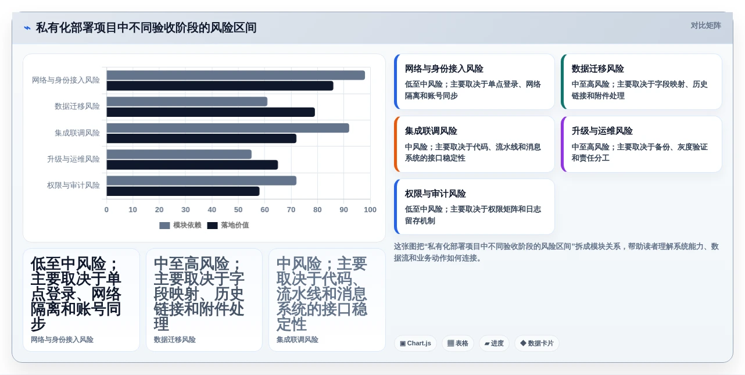Click the 落地价值 legend label

[235, 226]
